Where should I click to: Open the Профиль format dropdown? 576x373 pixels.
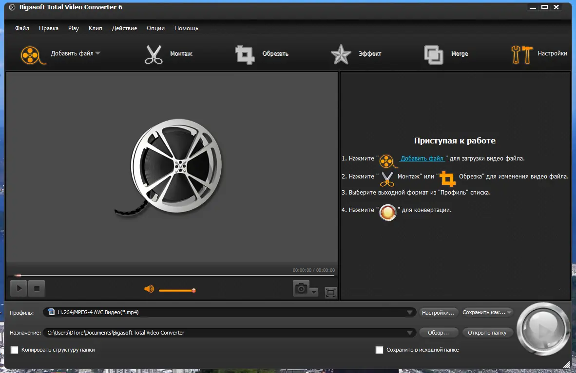coord(408,312)
